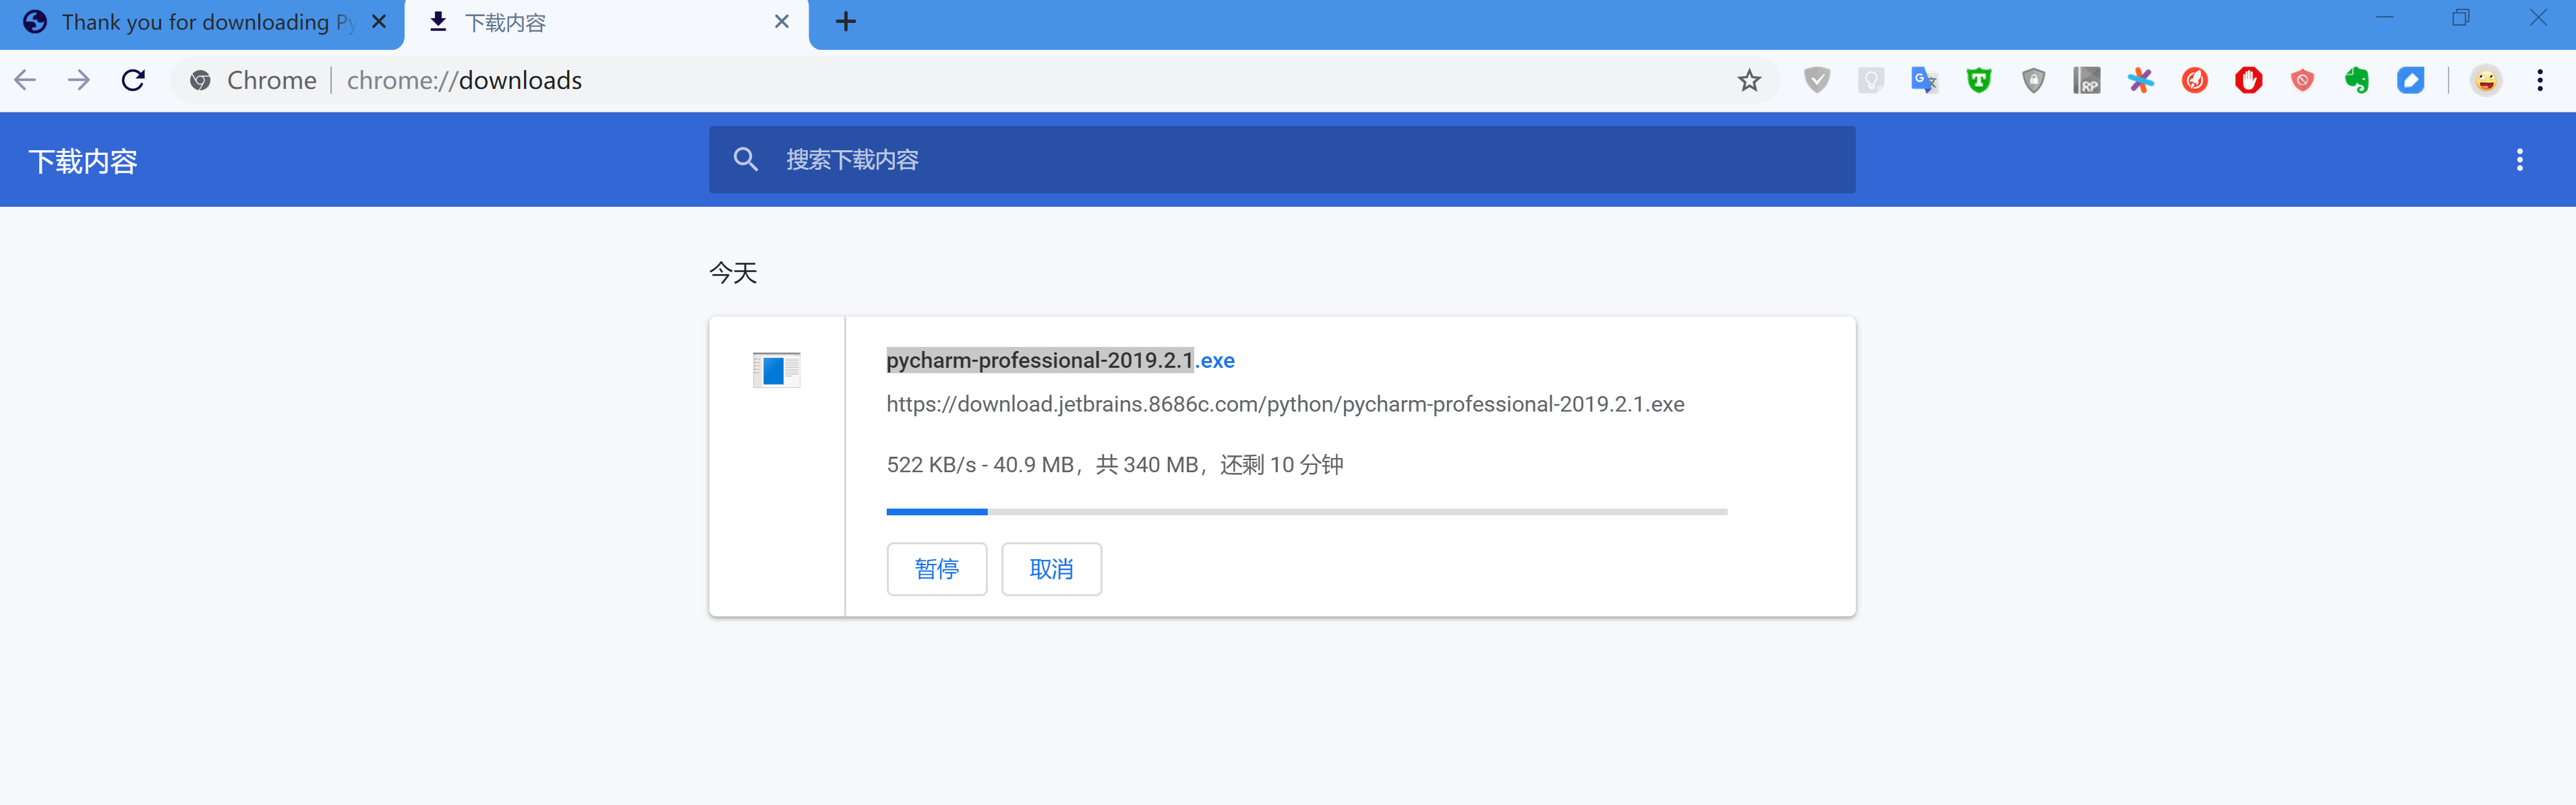Open Chrome main three-dot menu

point(2540,80)
